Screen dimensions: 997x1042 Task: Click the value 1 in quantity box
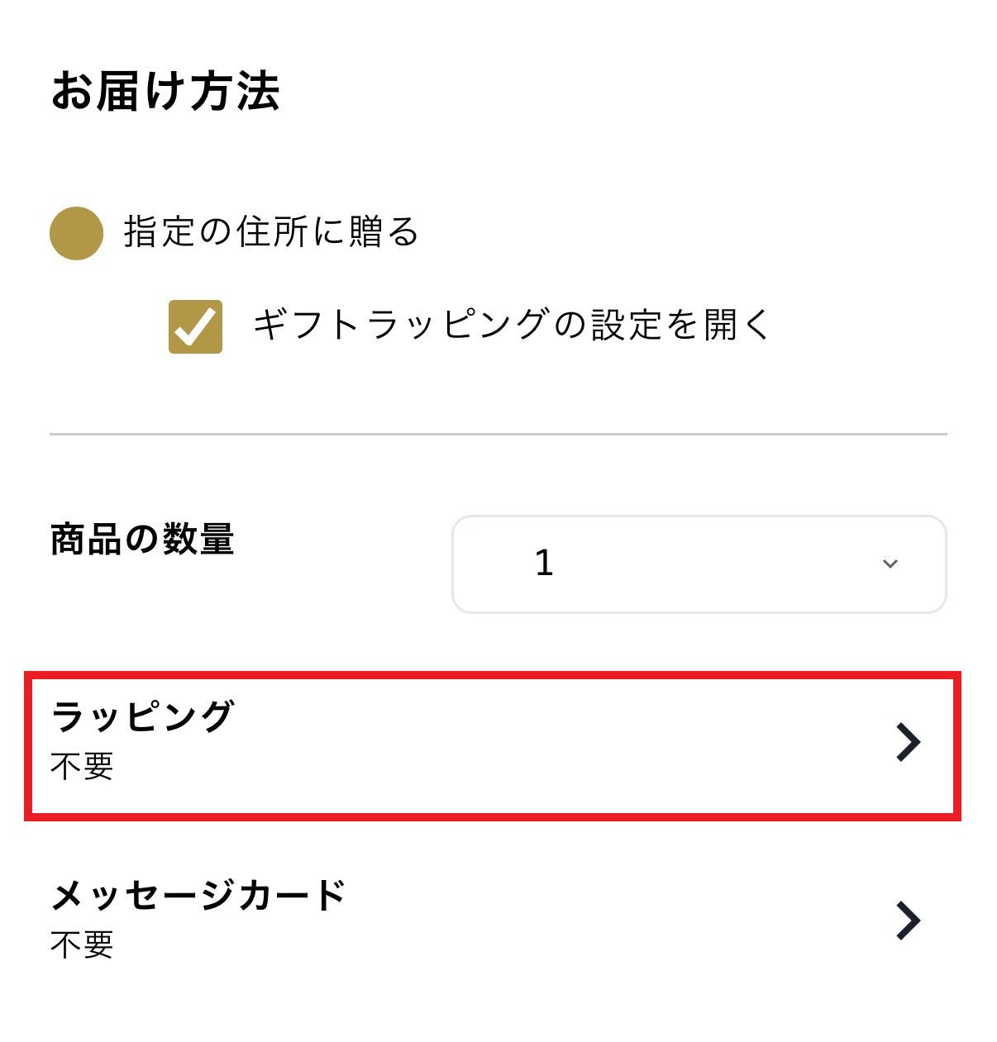pos(544,564)
